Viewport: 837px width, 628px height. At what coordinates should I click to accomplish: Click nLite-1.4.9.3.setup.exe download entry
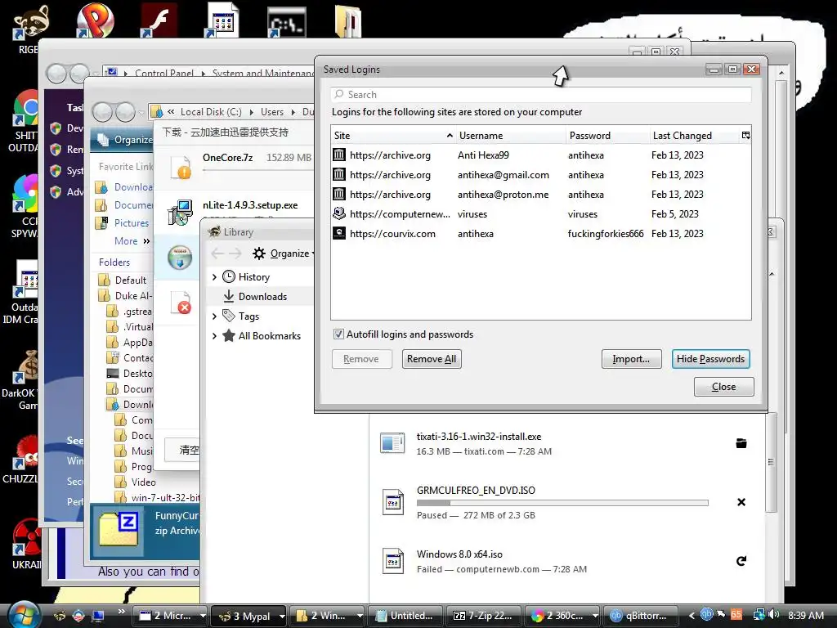pyautogui.click(x=250, y=205)
